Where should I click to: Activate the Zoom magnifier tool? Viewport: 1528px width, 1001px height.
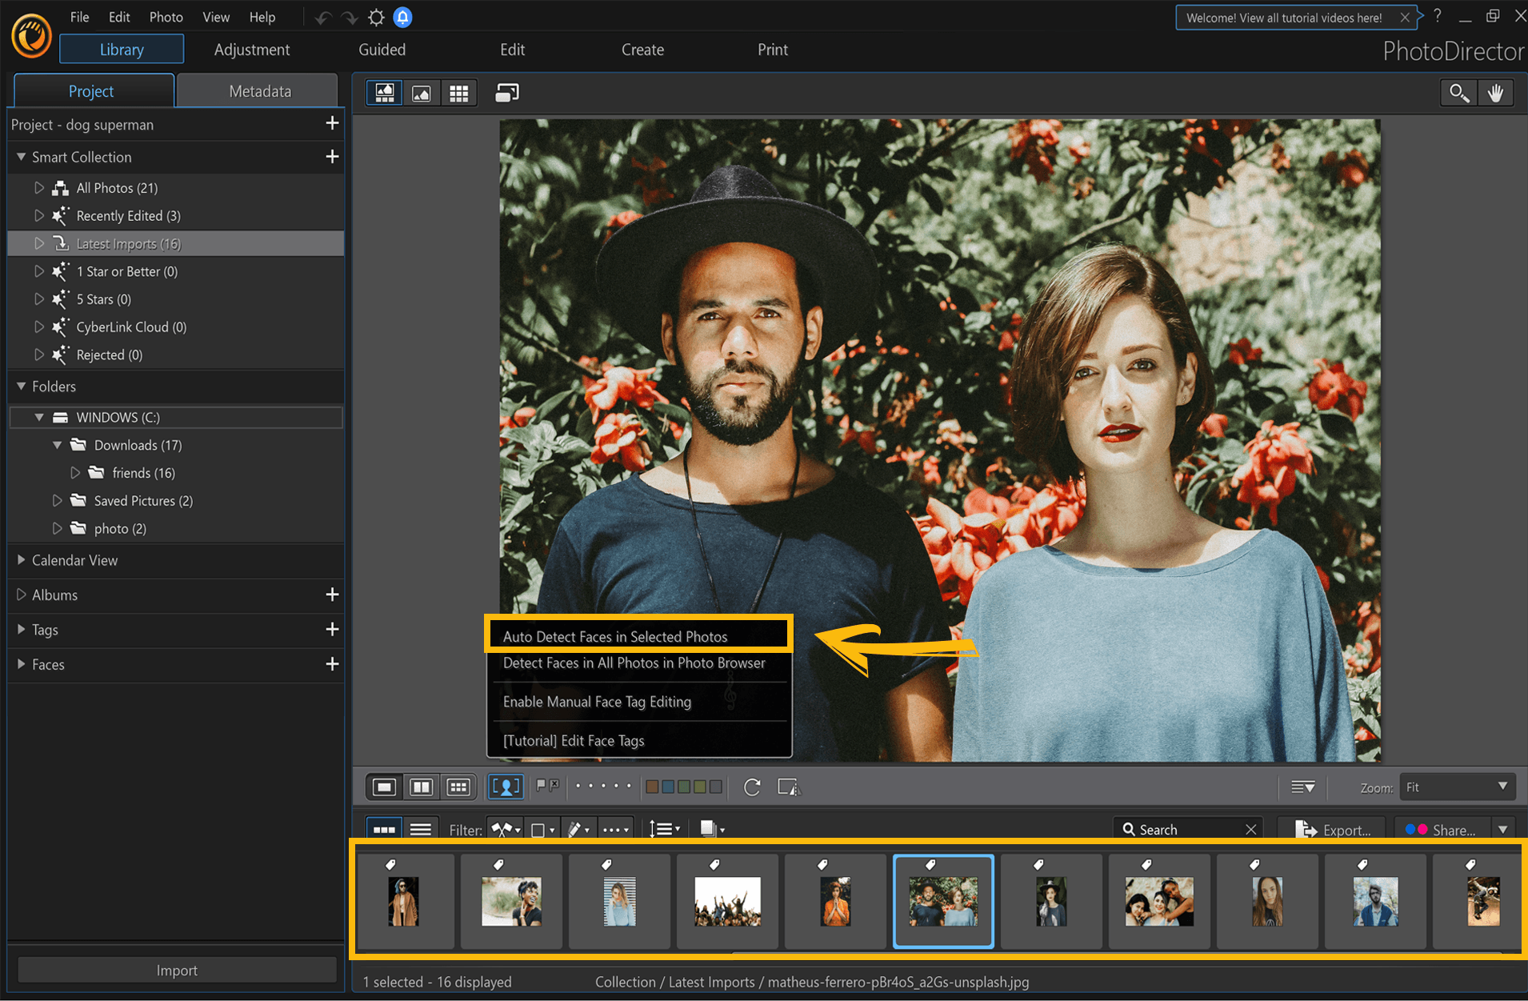pyautogui.click(x=1458, y=92)
